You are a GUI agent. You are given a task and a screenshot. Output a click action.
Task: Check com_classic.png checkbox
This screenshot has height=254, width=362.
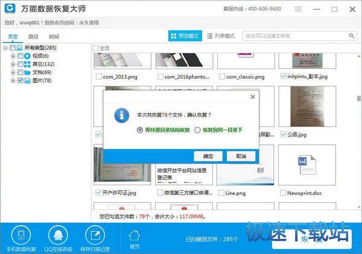(x=222, y=76)
